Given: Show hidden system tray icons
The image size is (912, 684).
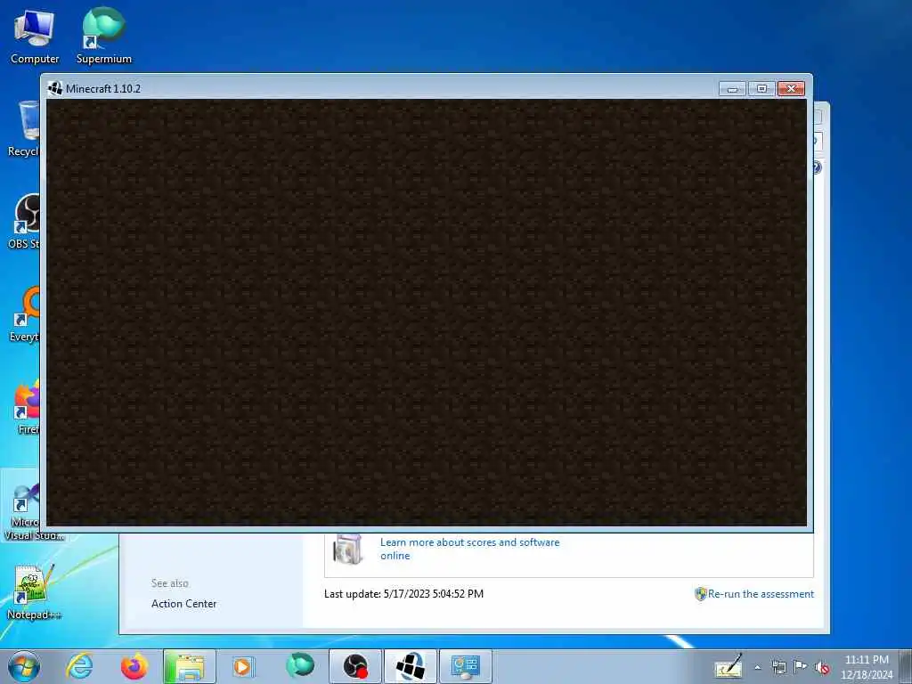Looking at the screenshot, I should click(x=758, y=667).
